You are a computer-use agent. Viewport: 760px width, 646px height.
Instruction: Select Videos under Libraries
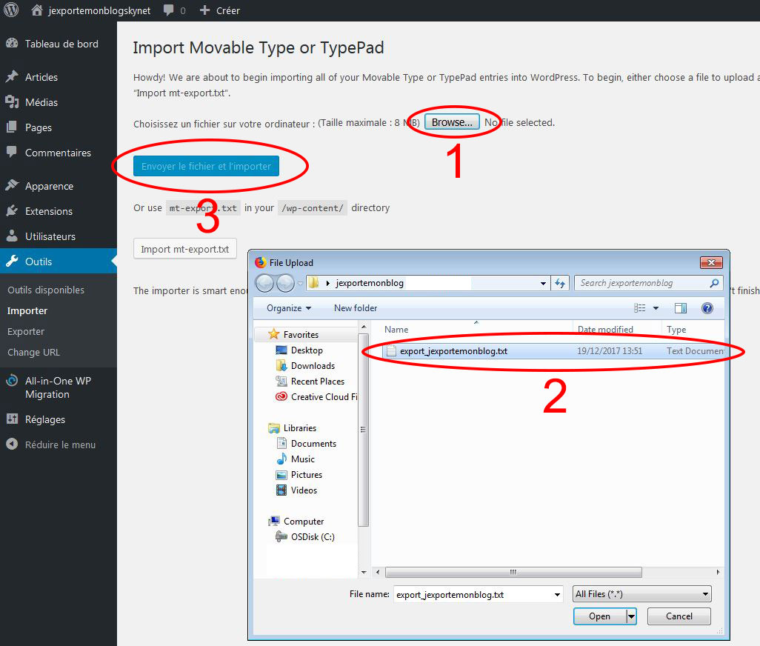click(304, 490)
